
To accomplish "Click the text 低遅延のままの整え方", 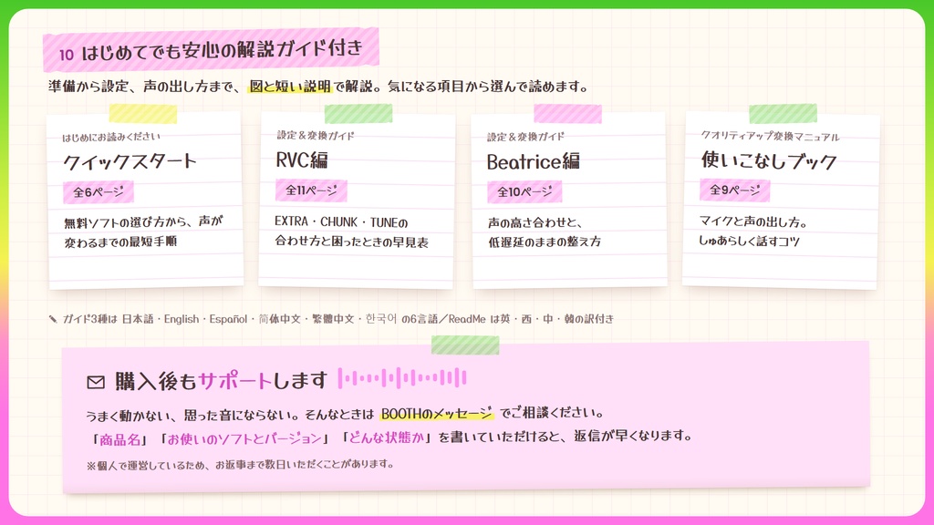I will (545, 242).
